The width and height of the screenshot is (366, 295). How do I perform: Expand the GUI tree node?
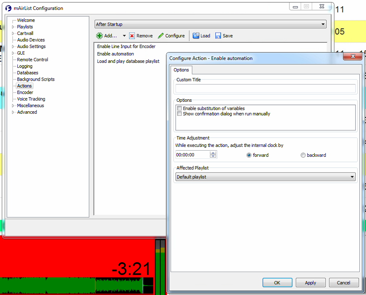13,53
